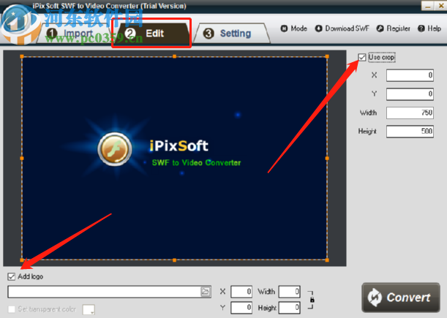Viewport: 447px width, 318px height.
Task: Click the Help question mark icon
Action: [421, 29]
